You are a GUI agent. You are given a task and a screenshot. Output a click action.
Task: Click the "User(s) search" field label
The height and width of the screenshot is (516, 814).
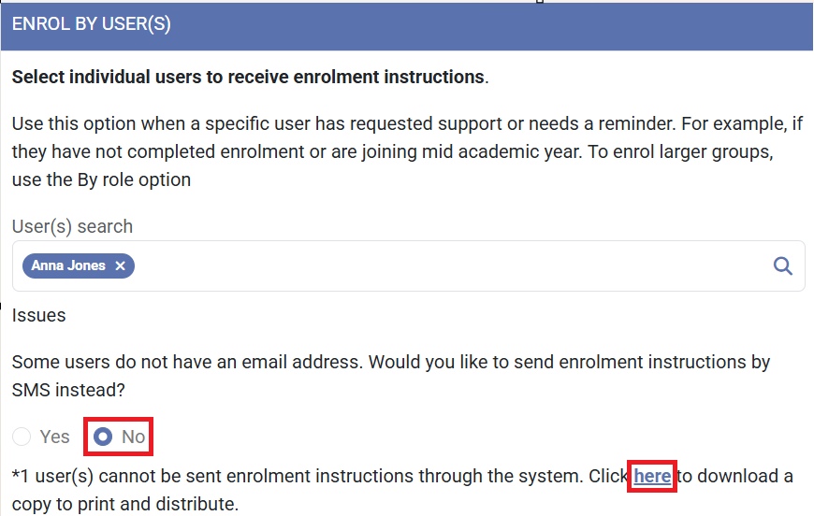point(72,226)
